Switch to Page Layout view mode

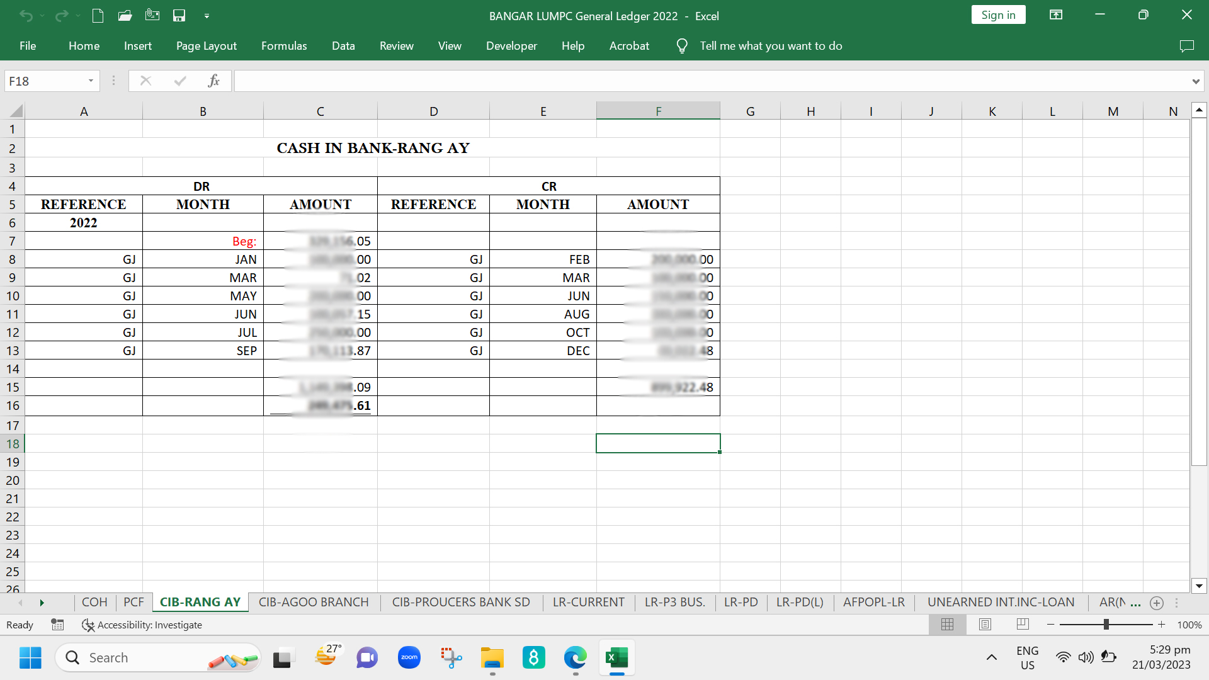point(985,625)
